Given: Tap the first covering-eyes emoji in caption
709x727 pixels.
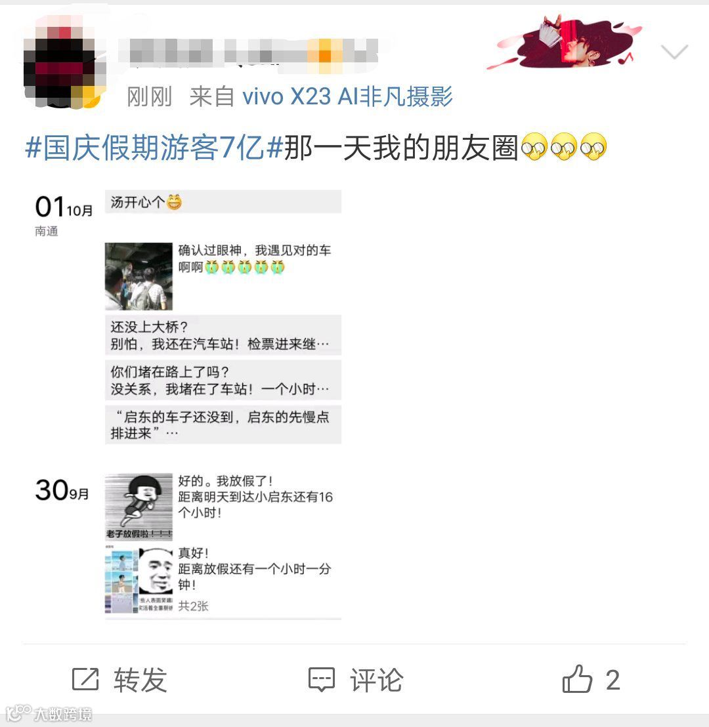Looking at the screenshot, I should [x=534, y=147].
